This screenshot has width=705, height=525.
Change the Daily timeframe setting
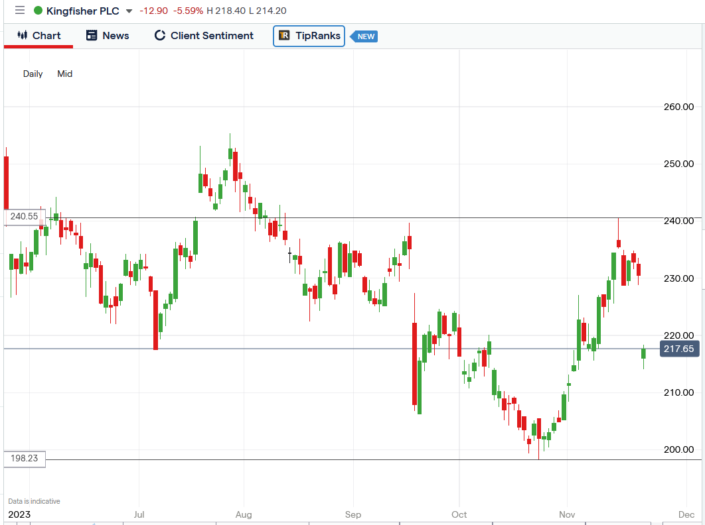coord(33,74)
